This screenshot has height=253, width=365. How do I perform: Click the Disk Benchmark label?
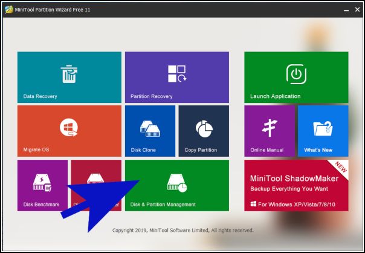point(41,205)
